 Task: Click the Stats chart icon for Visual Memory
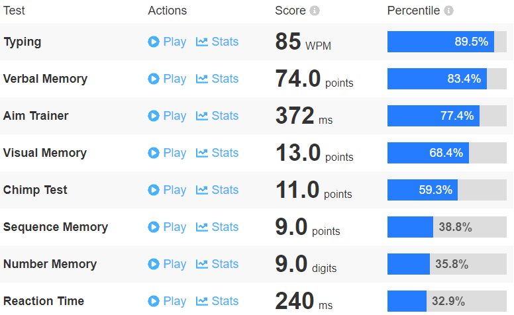tap(201, 153)
